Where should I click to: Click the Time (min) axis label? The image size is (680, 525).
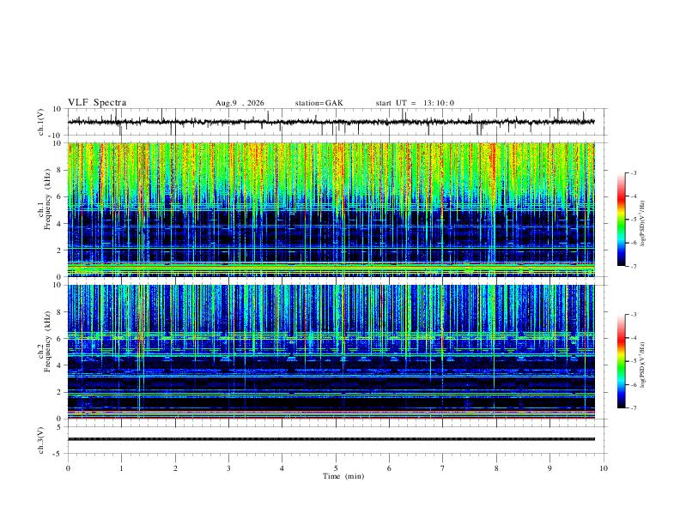pyautogui.click(x=343, y=476)
